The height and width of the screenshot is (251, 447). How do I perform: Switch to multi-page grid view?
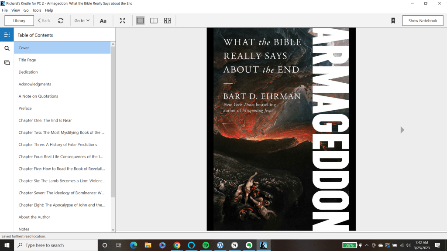point(167,20)
